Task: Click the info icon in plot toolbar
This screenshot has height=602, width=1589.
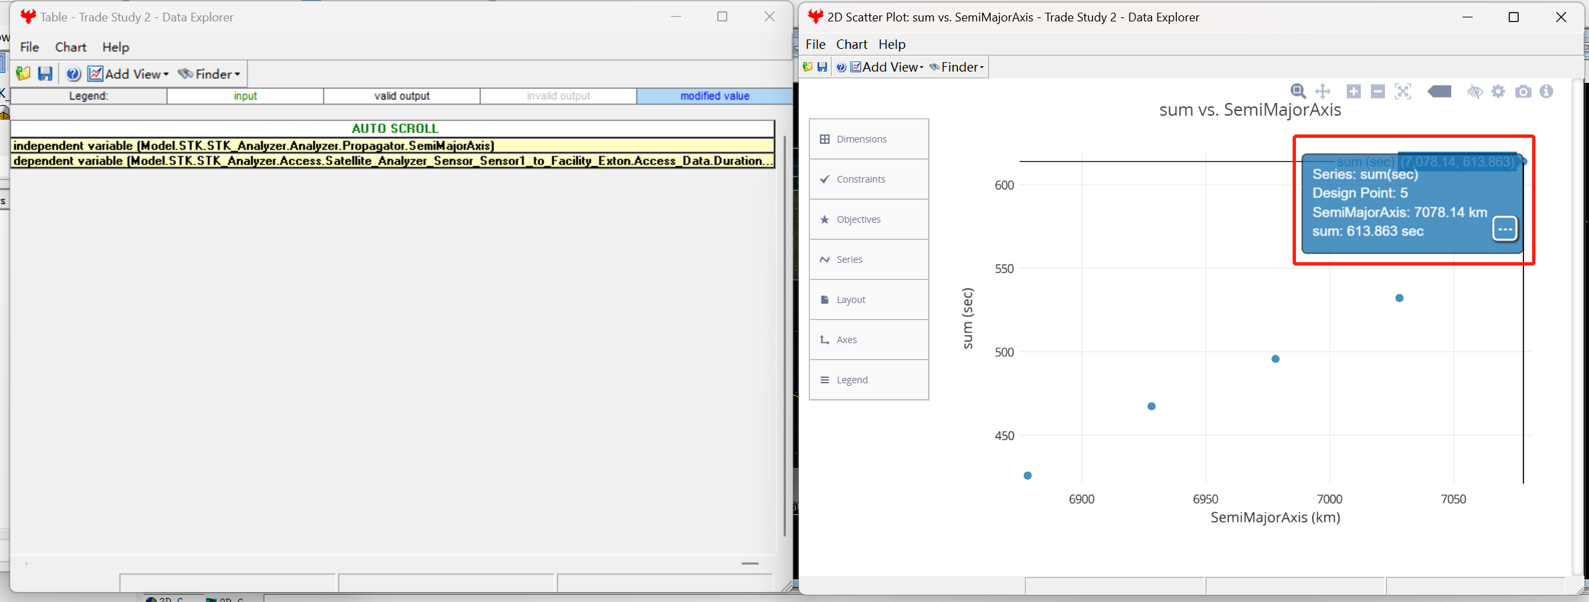Action: [1546, 92]
